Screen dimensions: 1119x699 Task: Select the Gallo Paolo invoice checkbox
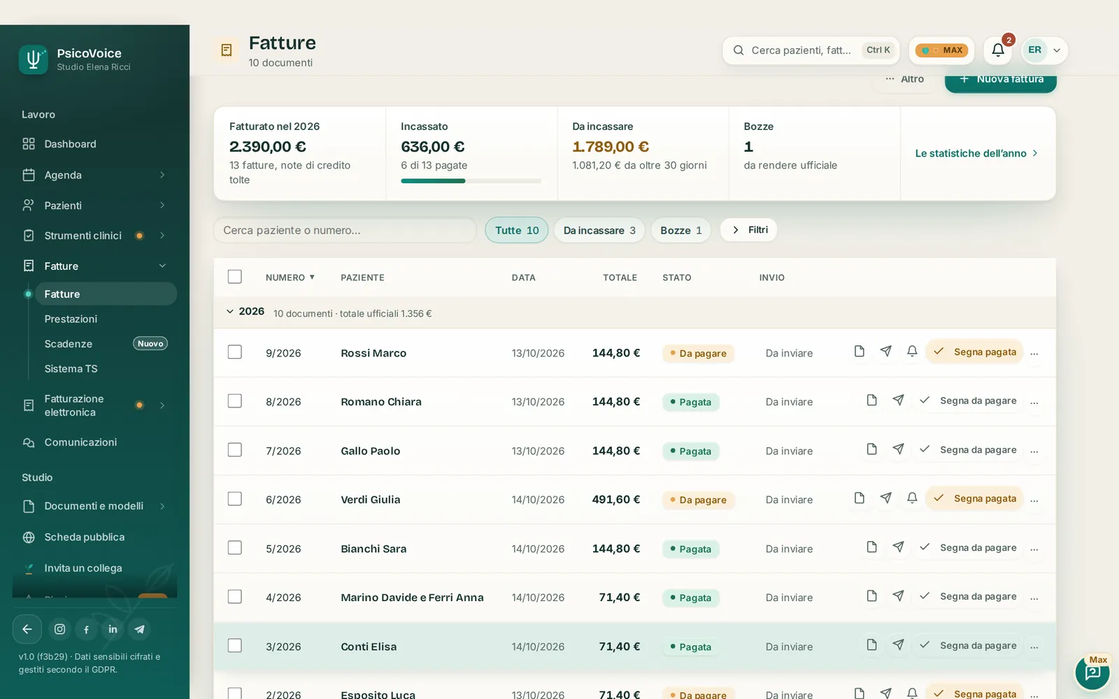click(x=235, y=449)
